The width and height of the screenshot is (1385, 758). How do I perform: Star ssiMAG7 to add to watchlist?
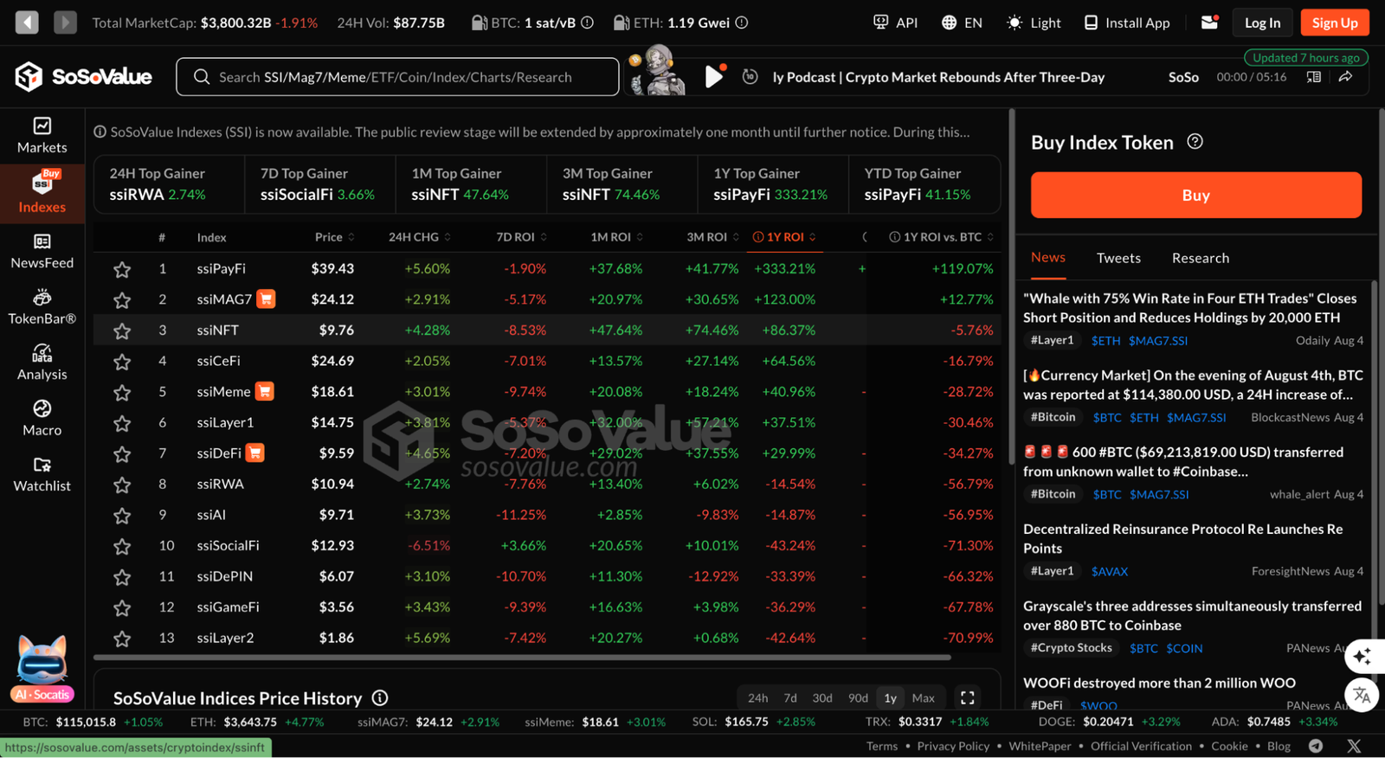pyautogui.click(x=122, y=300)
